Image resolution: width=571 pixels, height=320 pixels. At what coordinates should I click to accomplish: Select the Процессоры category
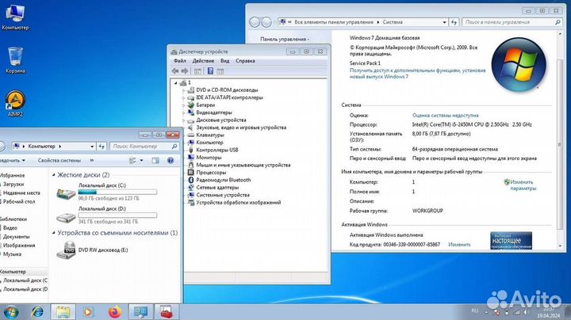click(211, 173)
